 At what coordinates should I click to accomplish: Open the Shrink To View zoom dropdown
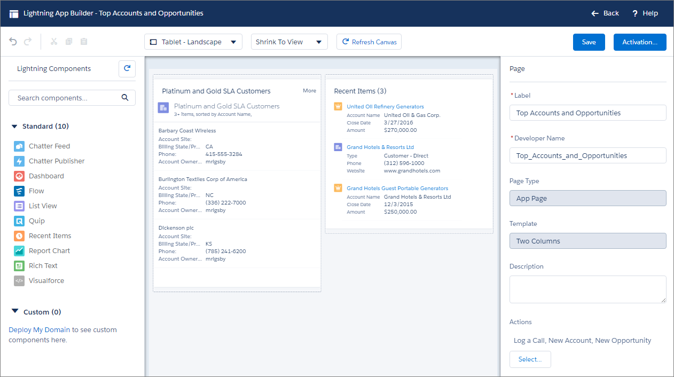point(289,42)
